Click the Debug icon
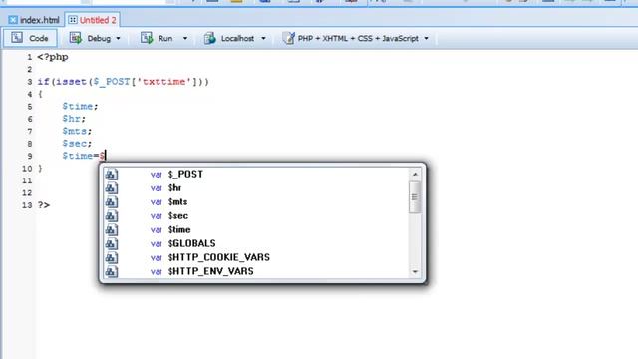 (x=76, y=38)
